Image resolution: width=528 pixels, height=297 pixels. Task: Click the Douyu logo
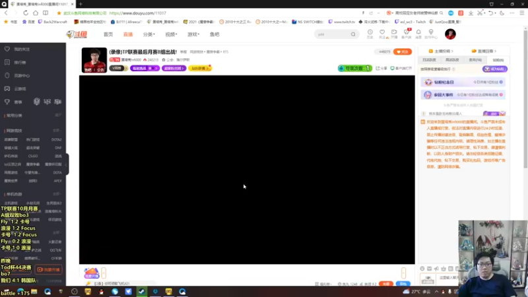pos(77,34)
